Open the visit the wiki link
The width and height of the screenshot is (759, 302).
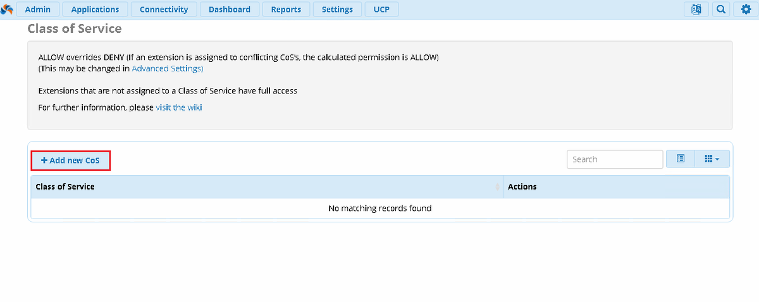point(179,107)
